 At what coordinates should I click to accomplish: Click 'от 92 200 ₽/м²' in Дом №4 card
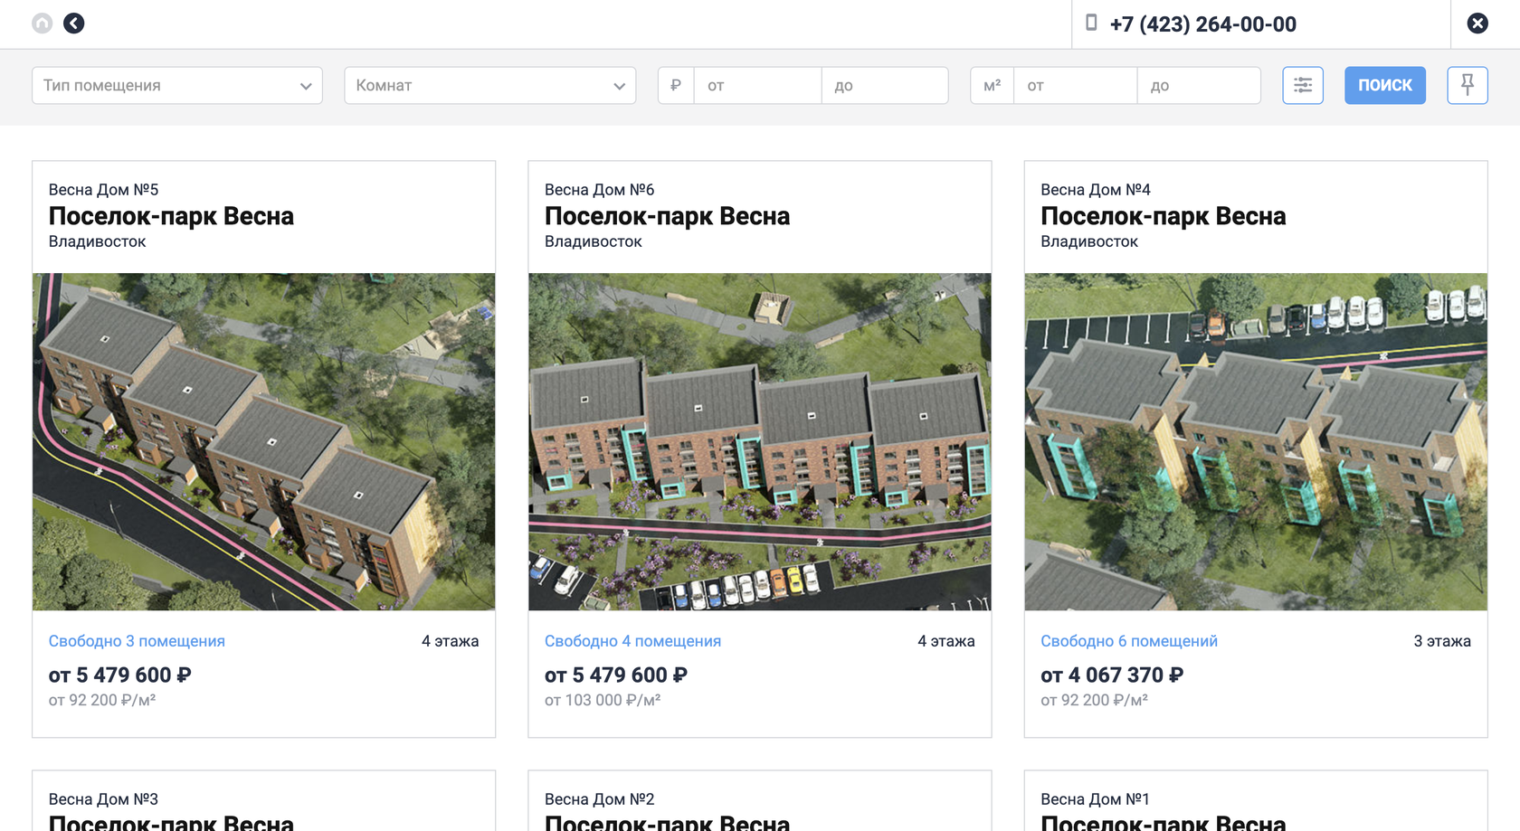[x=1094, y=700]
